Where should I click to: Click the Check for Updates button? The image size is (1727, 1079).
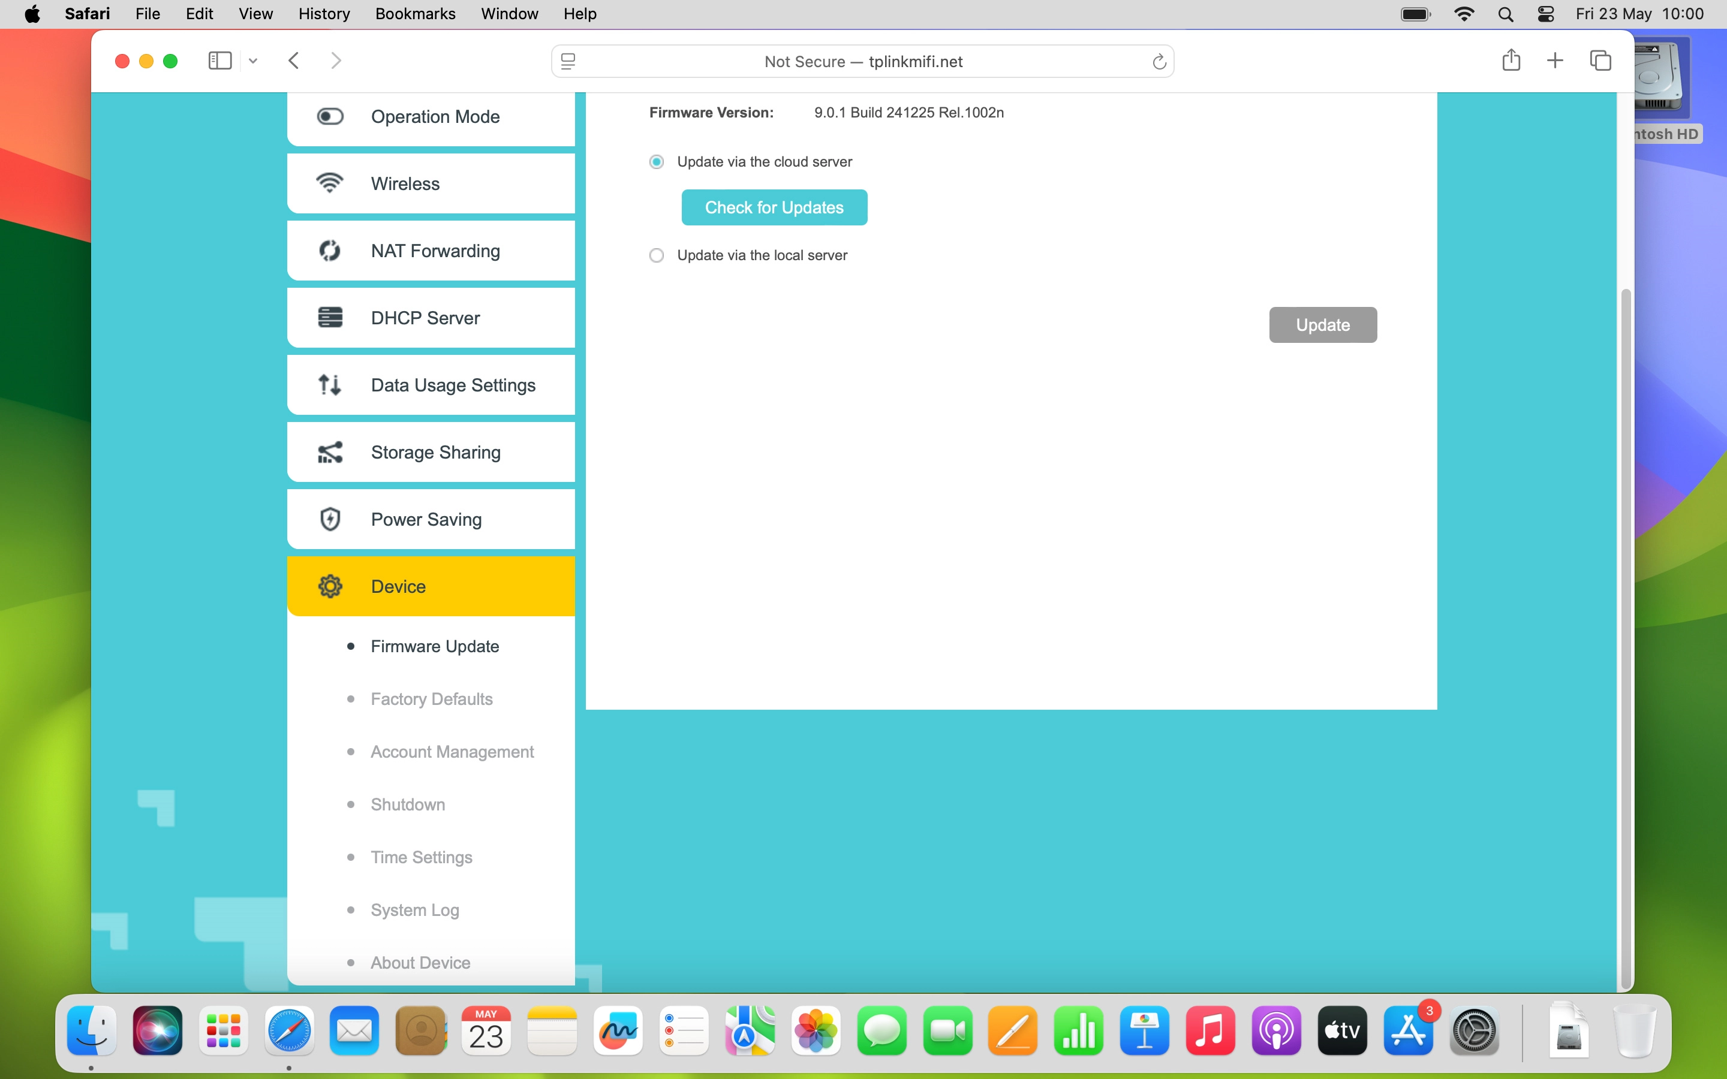tap(774, 207)
